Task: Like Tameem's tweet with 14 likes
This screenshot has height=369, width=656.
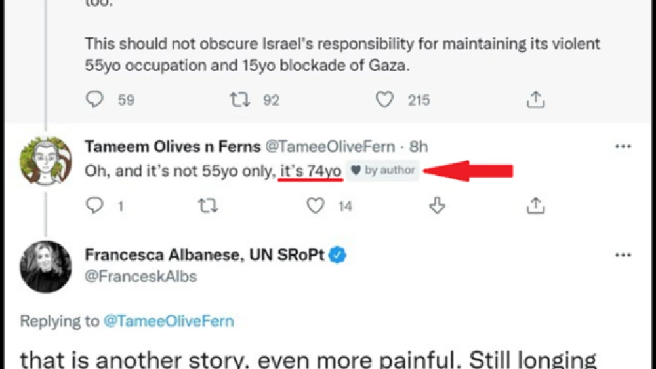Action: click(316, 206)
